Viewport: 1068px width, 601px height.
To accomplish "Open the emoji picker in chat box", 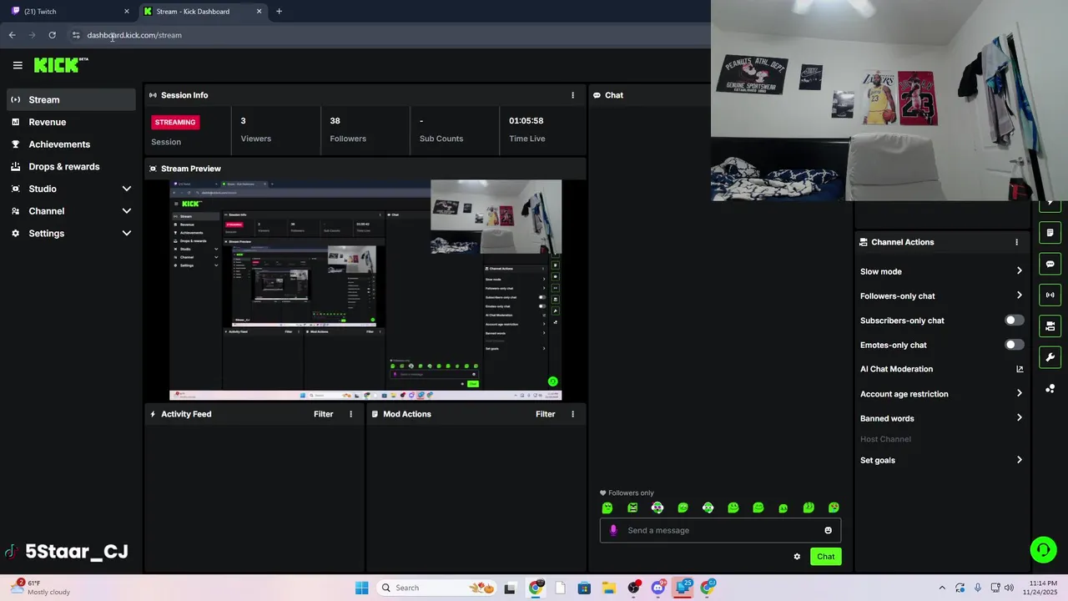I will point(828,530).
